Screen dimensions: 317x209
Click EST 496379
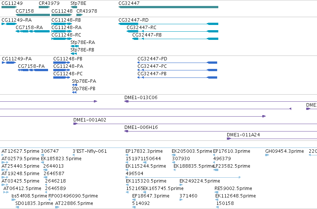[x=214, y=162]
